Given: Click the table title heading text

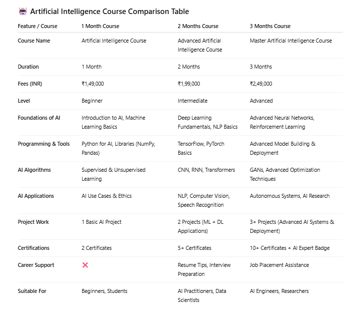Looking at the screenshot, I should coord(110,12).
